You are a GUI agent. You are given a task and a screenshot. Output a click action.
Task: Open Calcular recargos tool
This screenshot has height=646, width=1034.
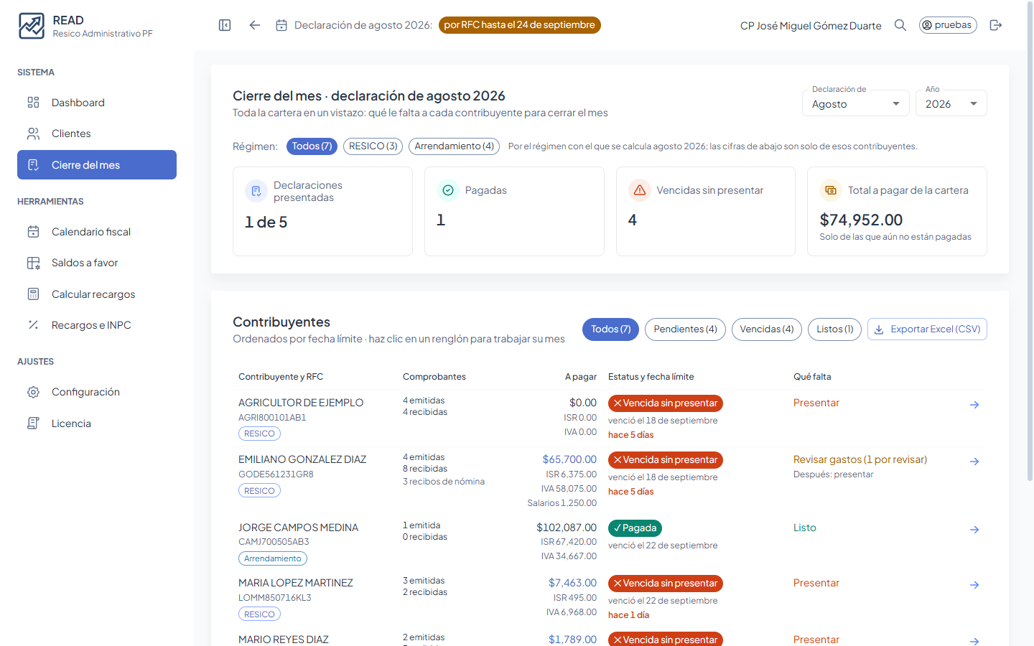(x=97, y=294)
